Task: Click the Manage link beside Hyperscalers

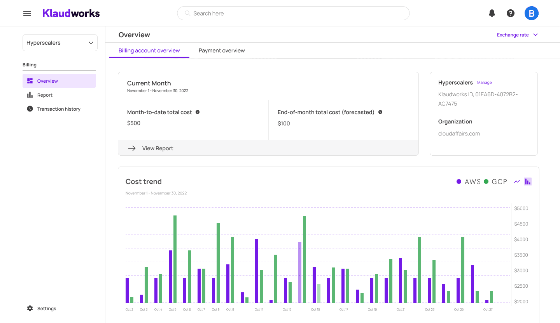Action: [485, 83]
